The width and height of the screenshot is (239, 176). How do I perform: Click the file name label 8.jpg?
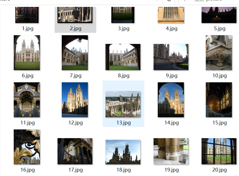124,75
